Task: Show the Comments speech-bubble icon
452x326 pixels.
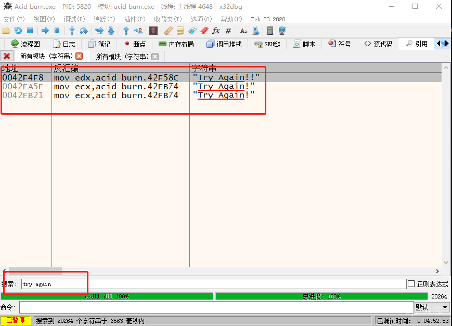Action: click(180, 31)
